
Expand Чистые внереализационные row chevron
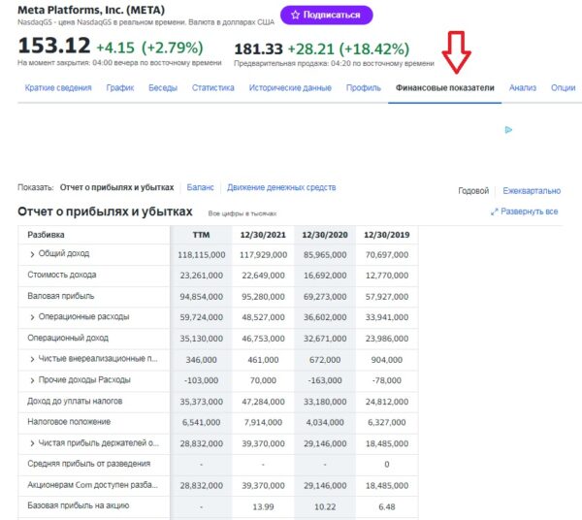[x=32, y=359]
